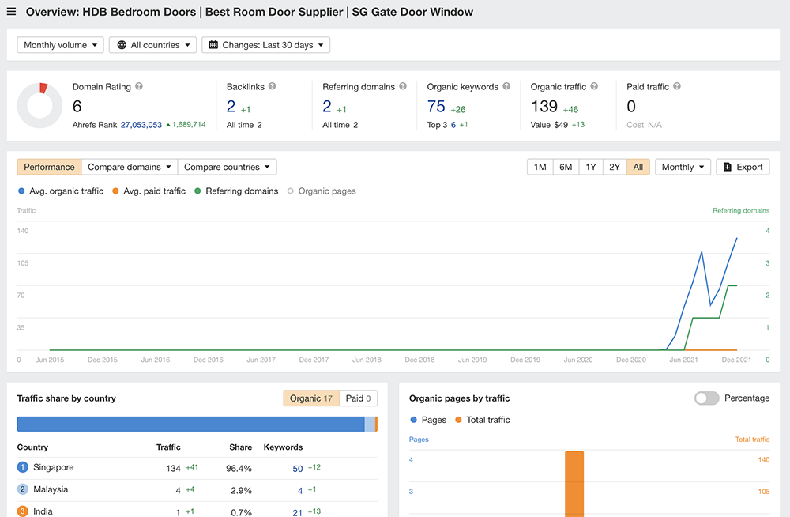Click the Export button
The width and height of the screenshot is (790, 517).
click(x=742, y=167)
